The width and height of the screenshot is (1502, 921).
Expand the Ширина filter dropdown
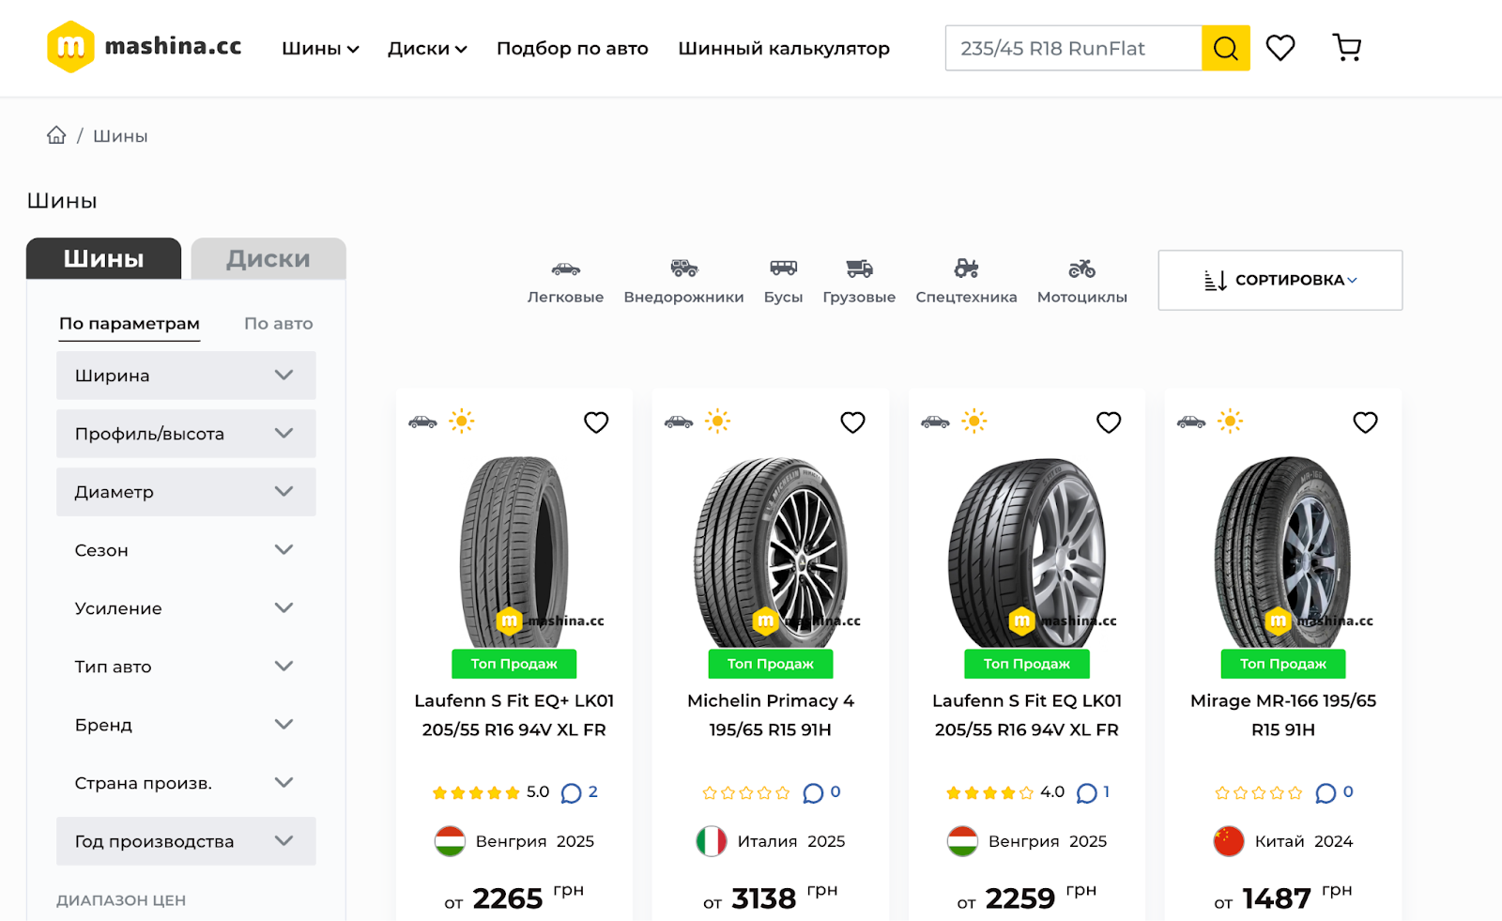click(x=186, y=376)
